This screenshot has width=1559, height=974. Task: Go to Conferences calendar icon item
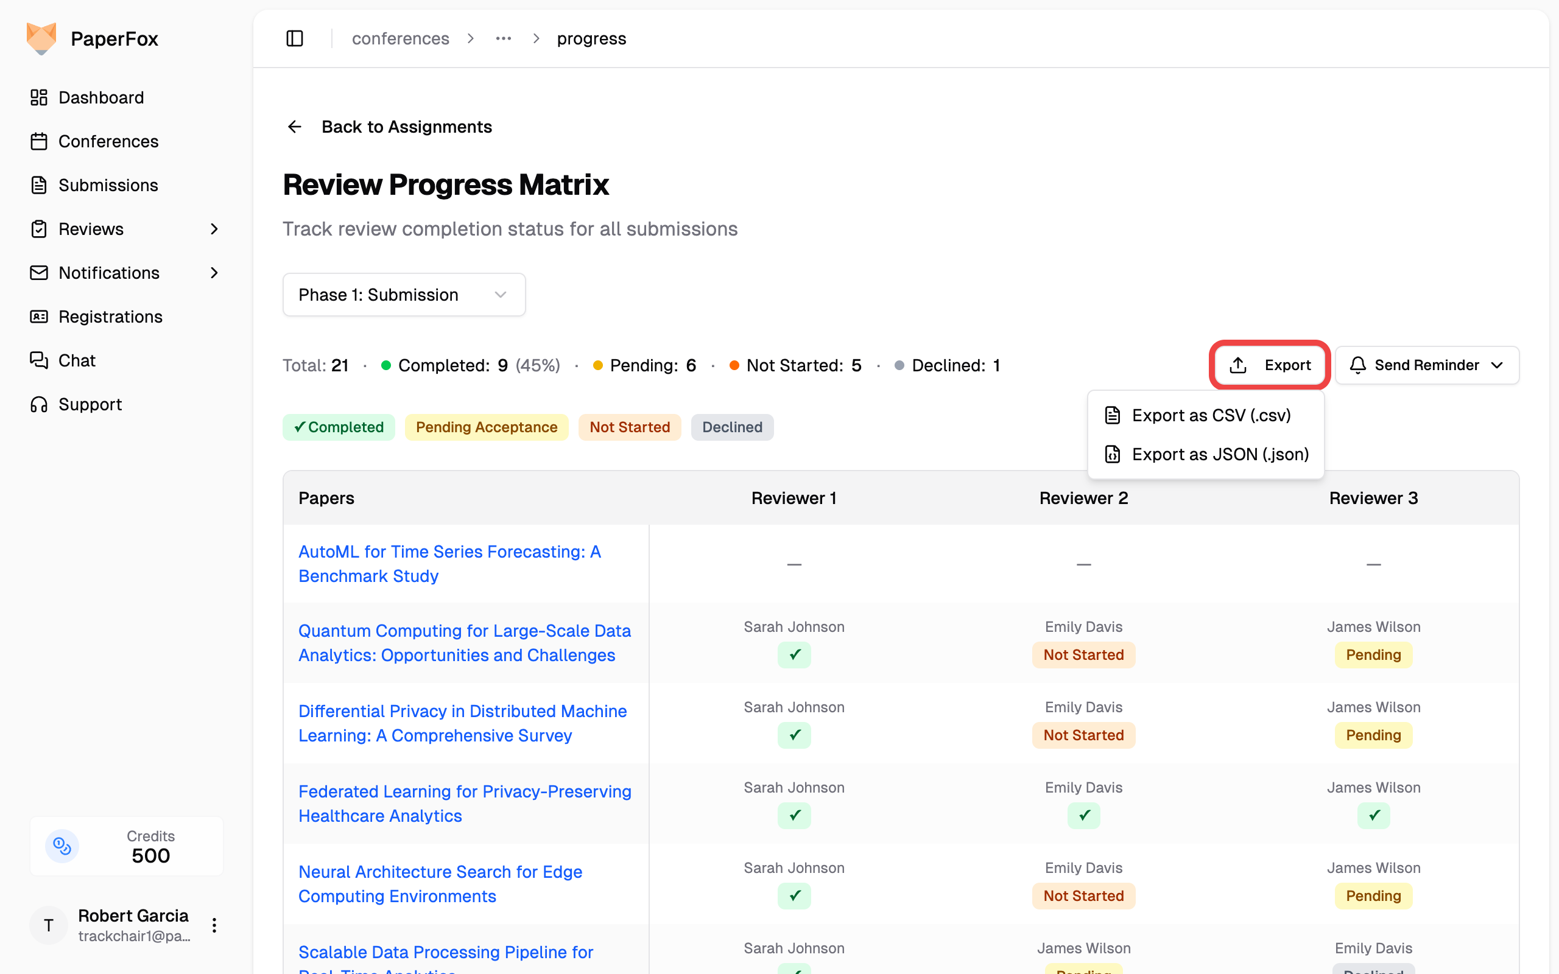pos(40,141)
